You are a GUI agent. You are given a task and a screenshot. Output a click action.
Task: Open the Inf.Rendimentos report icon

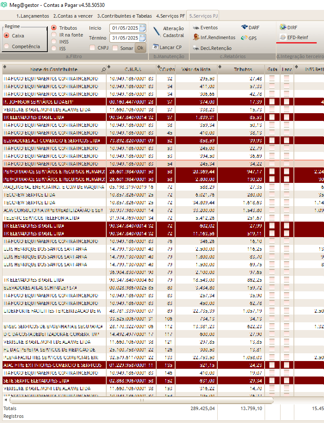point(196,37)
